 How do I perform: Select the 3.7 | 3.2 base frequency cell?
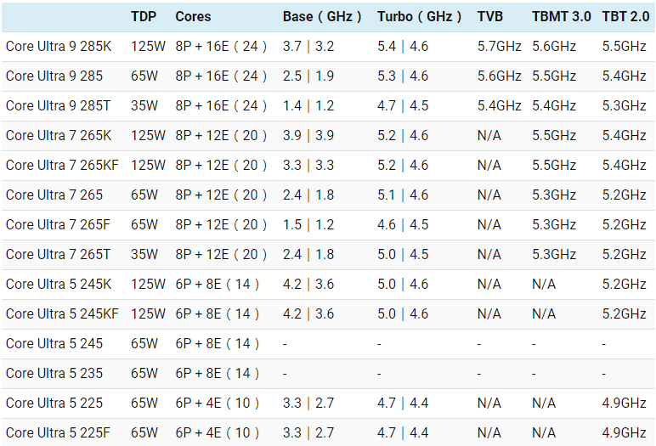click(x=308, y=46)
